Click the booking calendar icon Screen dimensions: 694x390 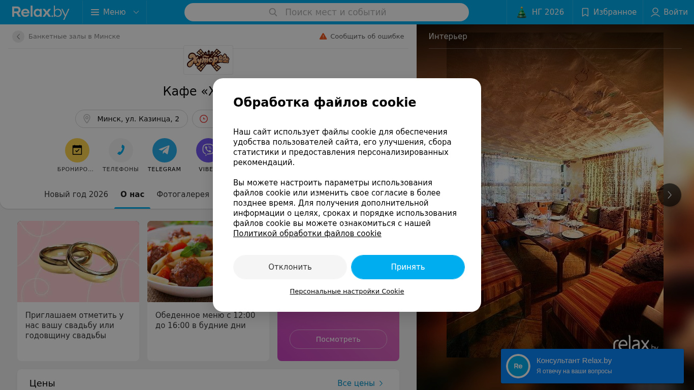(x=77, y=150)
